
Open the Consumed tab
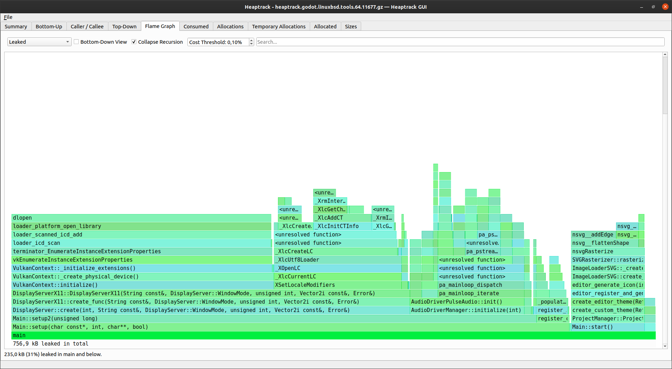coord(196,26)
